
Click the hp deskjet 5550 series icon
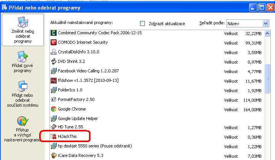click(54, 146)
